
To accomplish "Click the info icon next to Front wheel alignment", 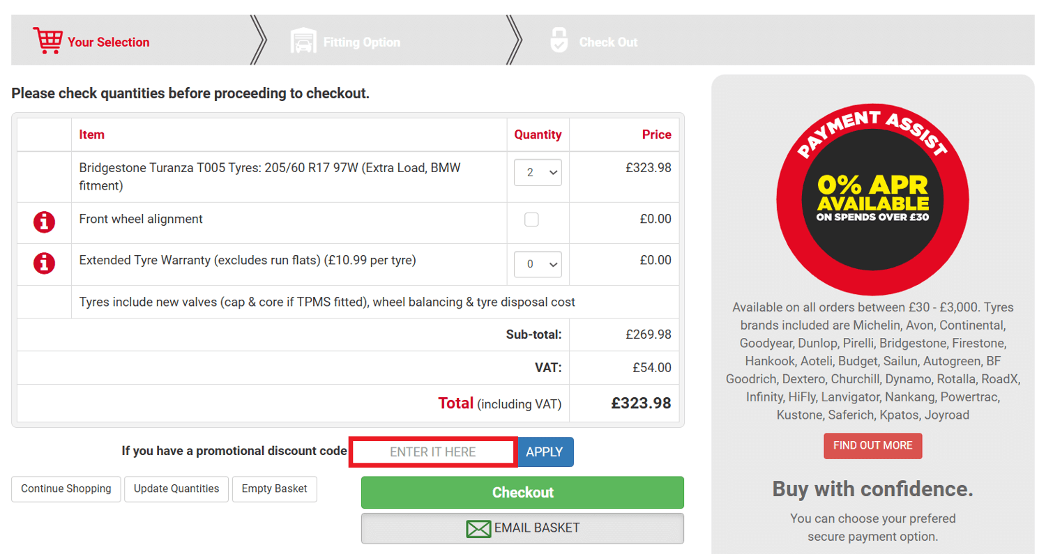I will [x=44, y=222].
